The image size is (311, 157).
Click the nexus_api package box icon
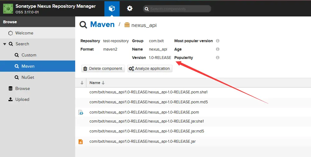pyautogui.click(x=127, y=25)
